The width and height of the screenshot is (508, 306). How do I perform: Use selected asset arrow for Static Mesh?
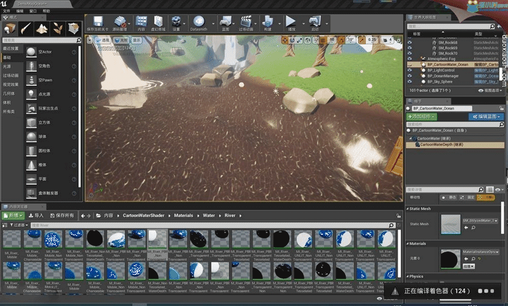click(x=466, y=228)
